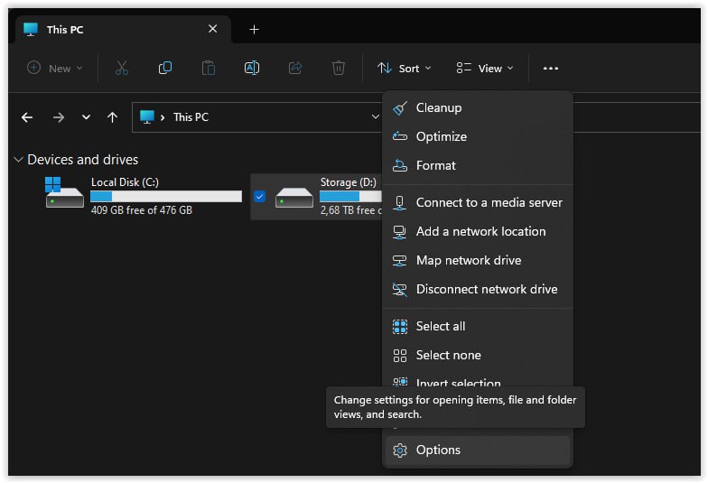Click the Options gear icon
This screenshot has height=483, width=708.
[x=400, y=450]
